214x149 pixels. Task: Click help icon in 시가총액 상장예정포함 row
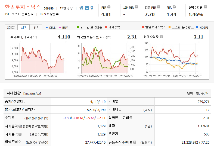point(20,126)
